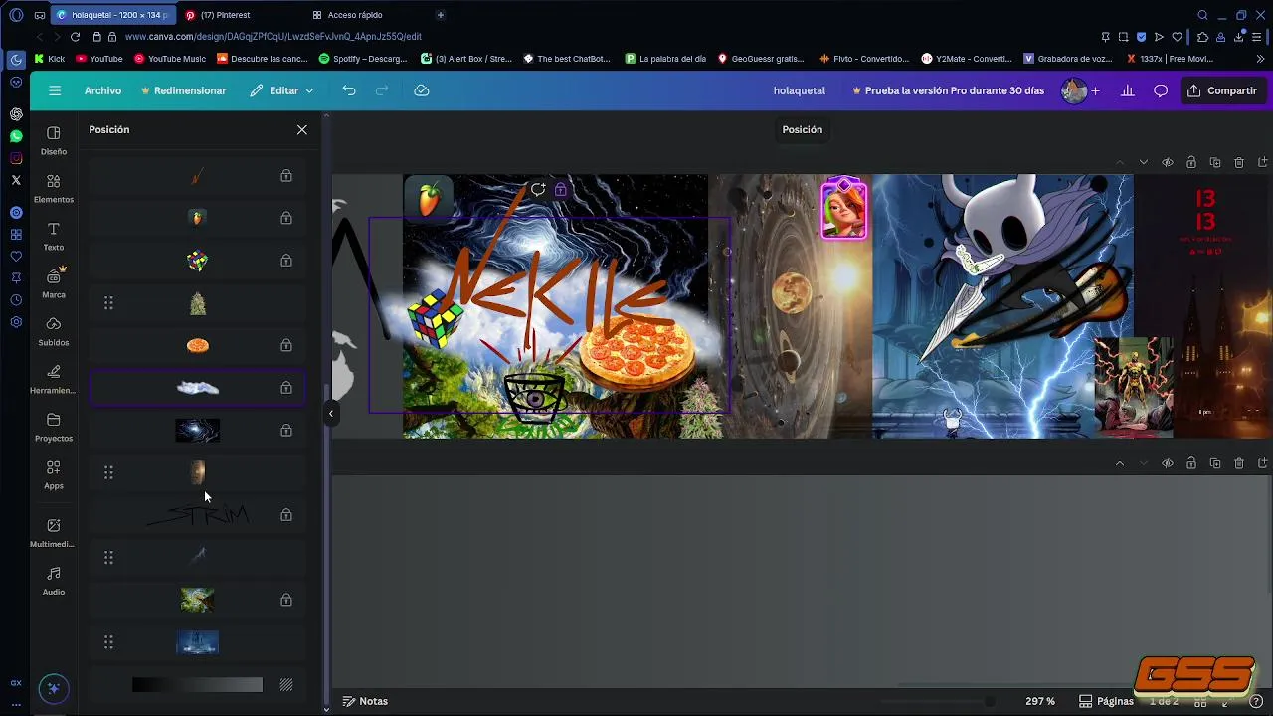Unlock the selected cloud layer
This screenshot has height=716, width=1273.
286,388
